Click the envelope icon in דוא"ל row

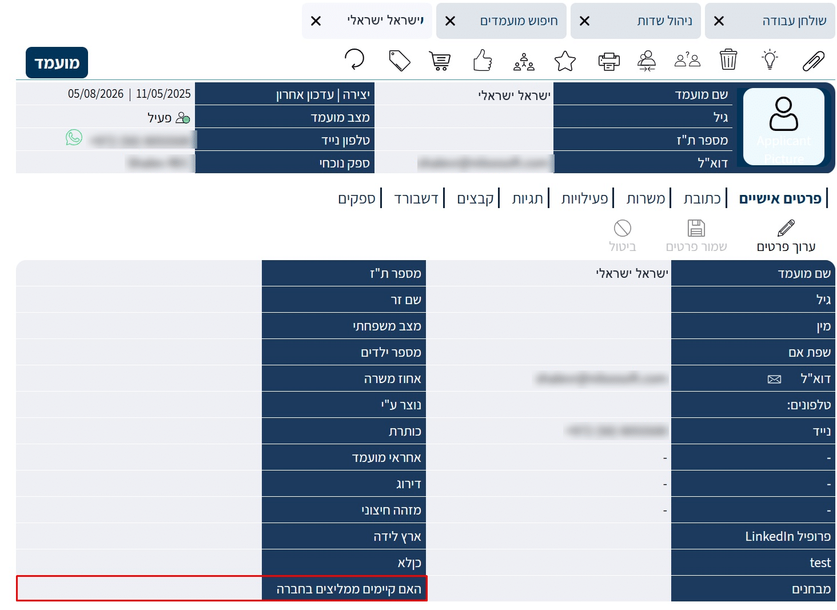tap(774, 379)
